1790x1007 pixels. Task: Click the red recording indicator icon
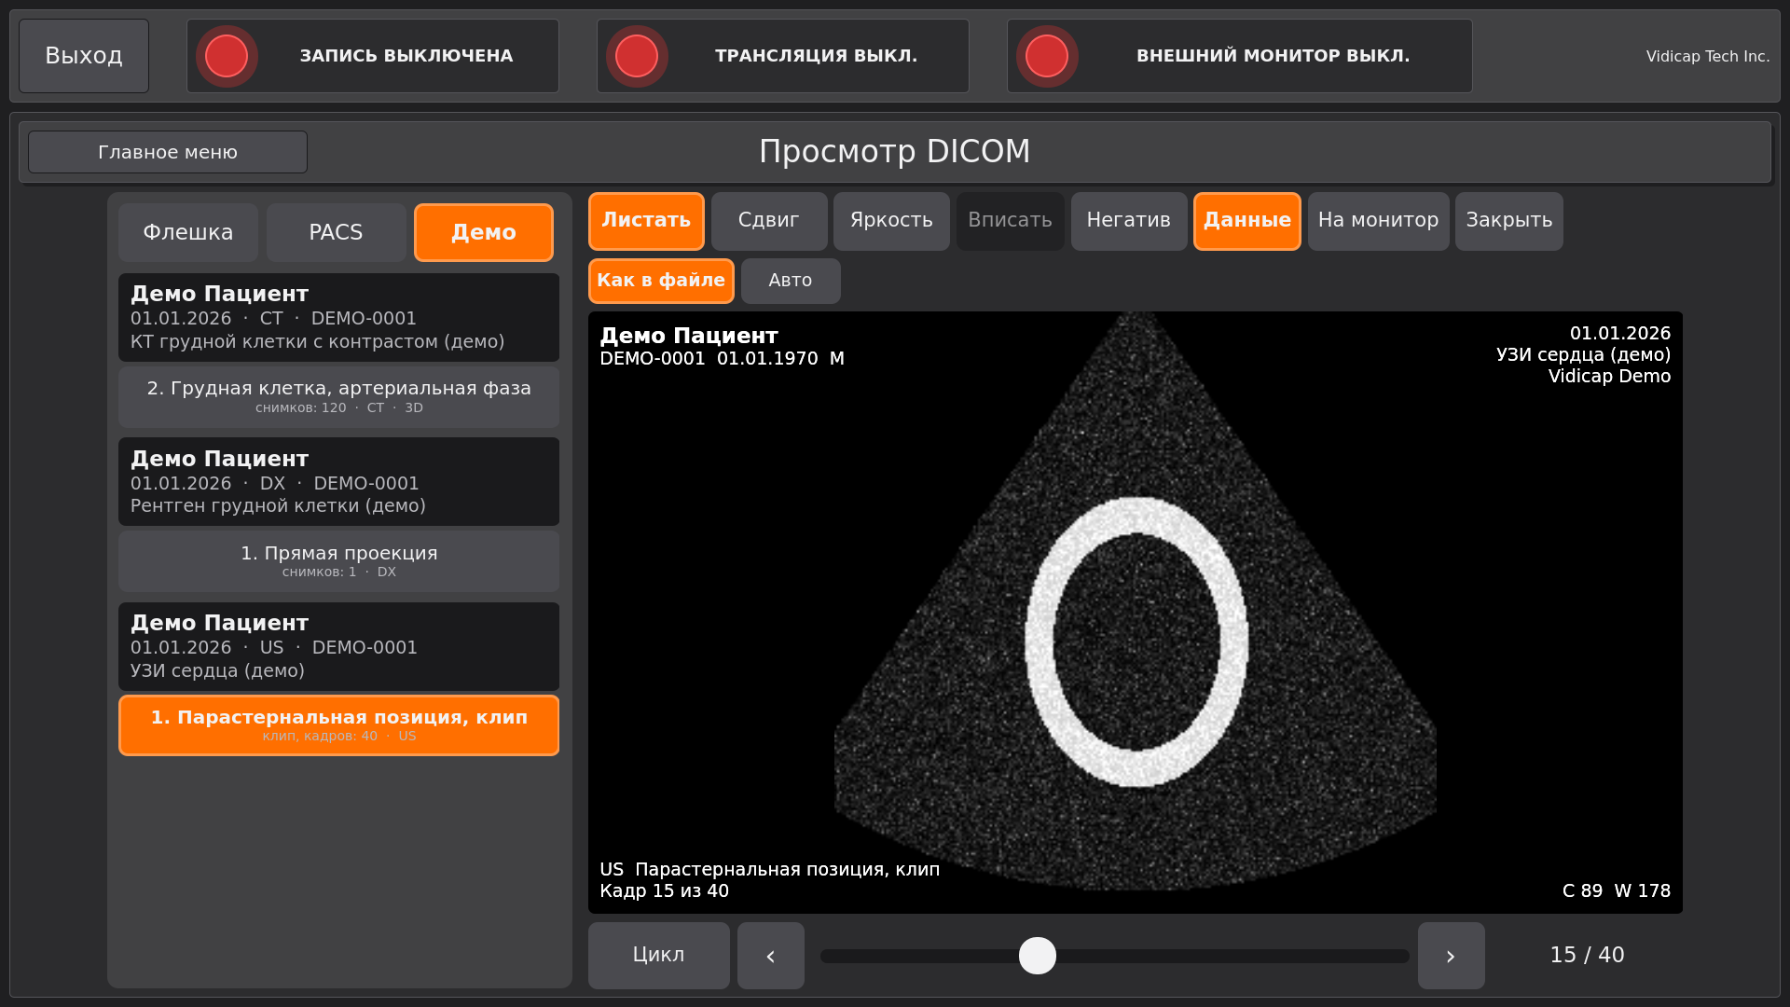[227, 56]
